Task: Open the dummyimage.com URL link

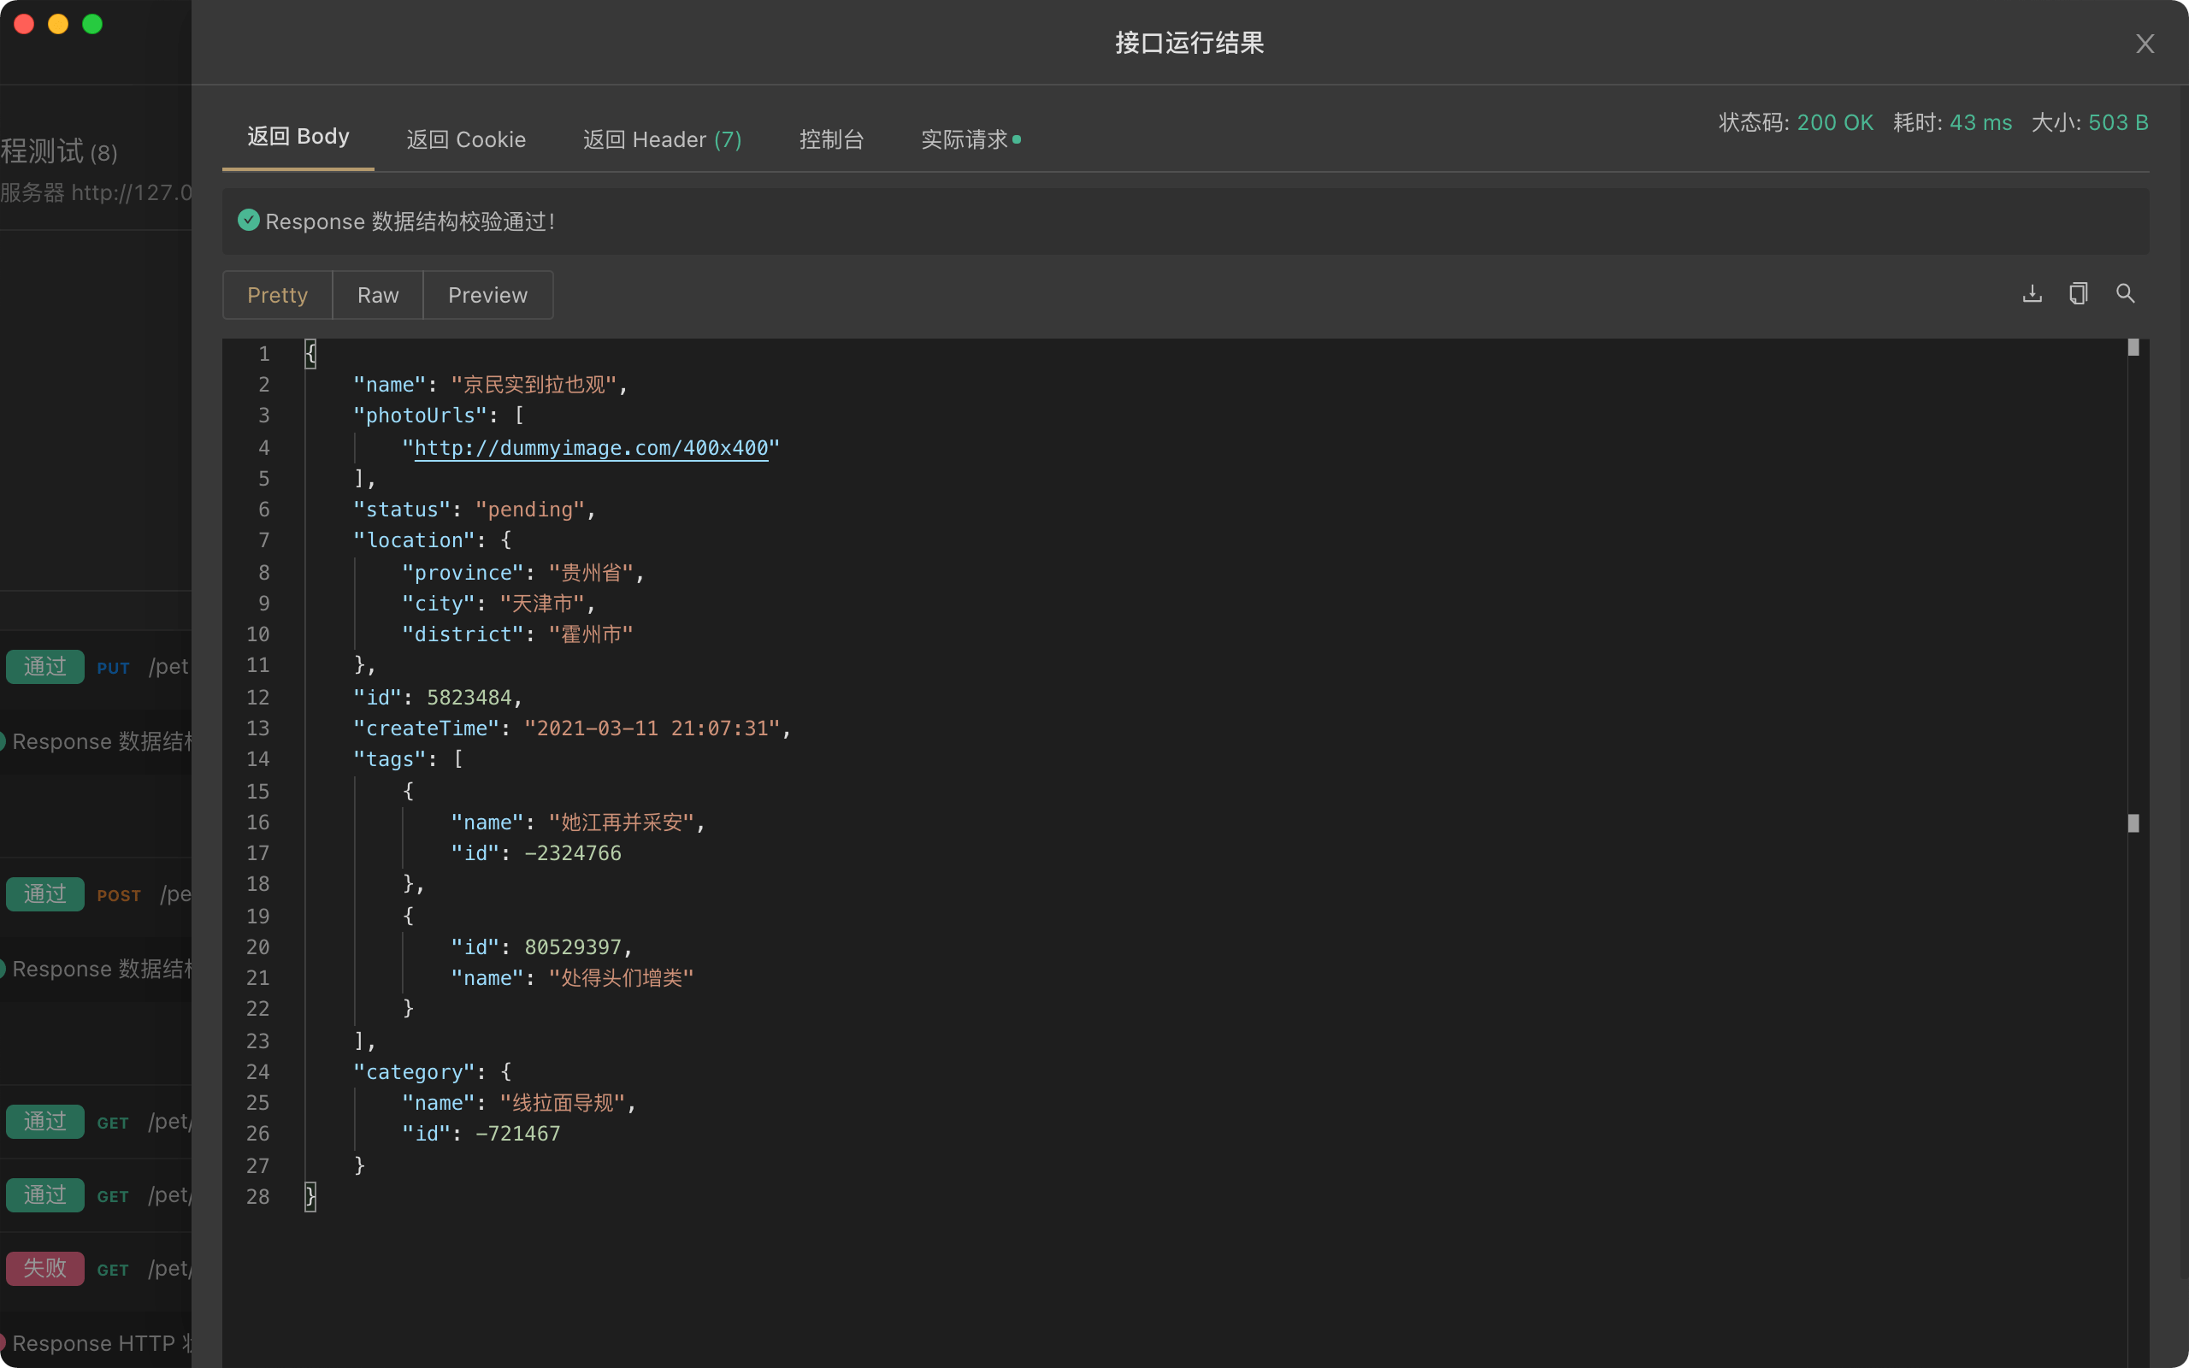Action: 591,448
